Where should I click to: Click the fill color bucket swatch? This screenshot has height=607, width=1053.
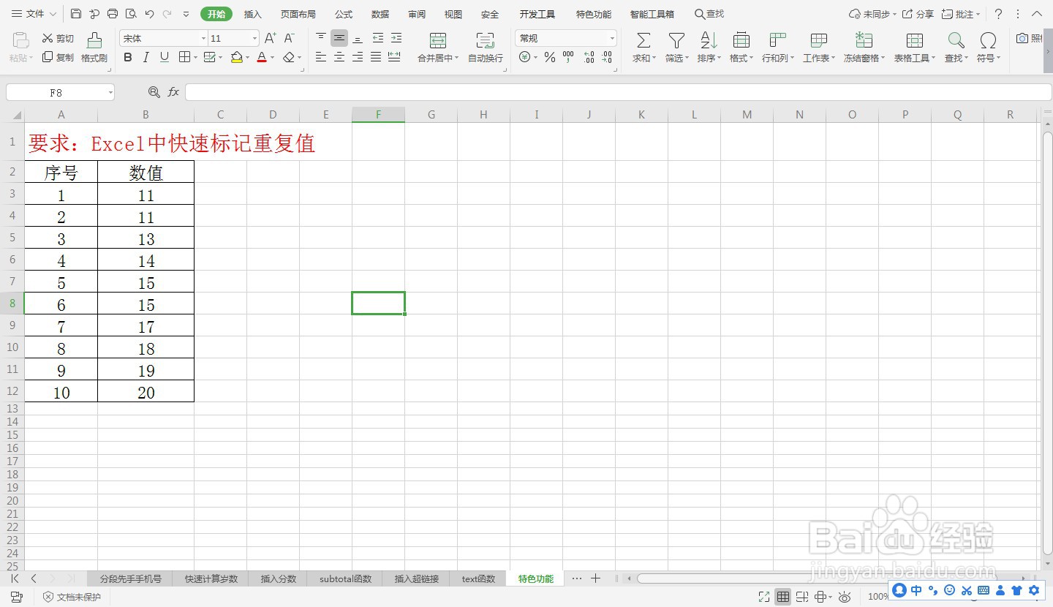(236, 57)
